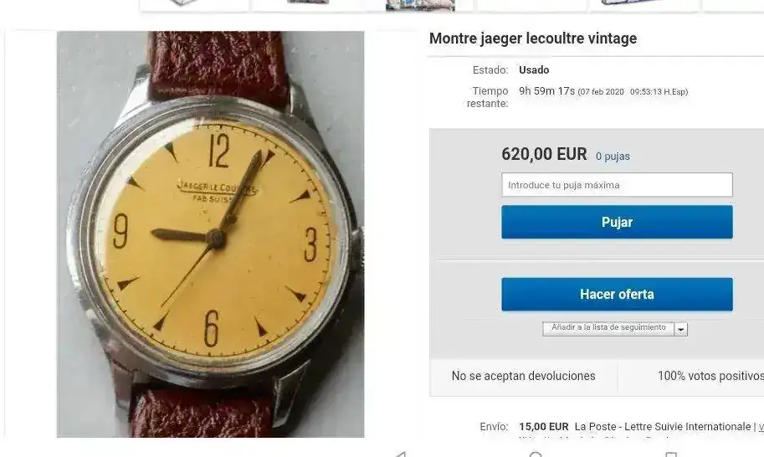Select the colorful third thumbnail in strip
Image resolution: width=764 pixels, height=457 pixels.
[420, 5]
